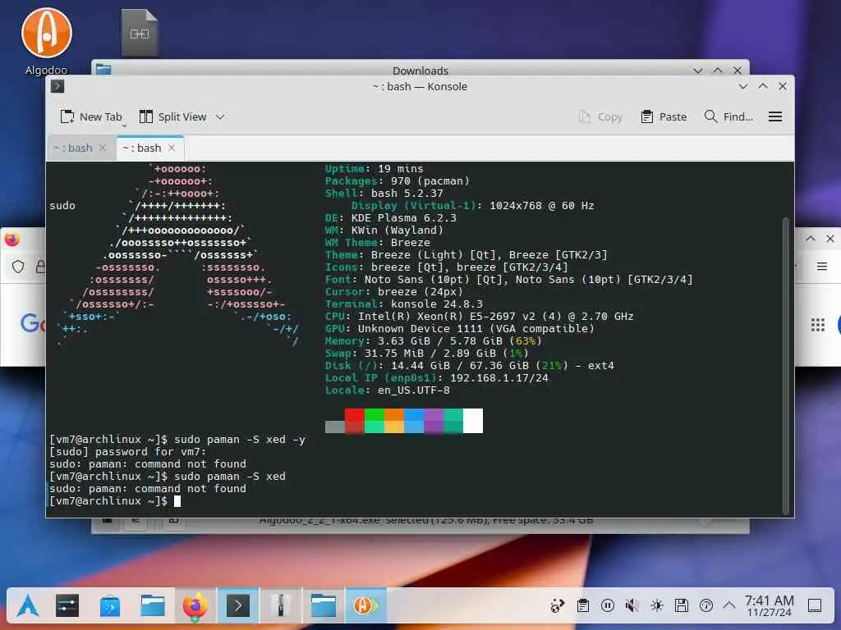Click the Paste toolbar button

pyautogui.click(x=664, y=116)
